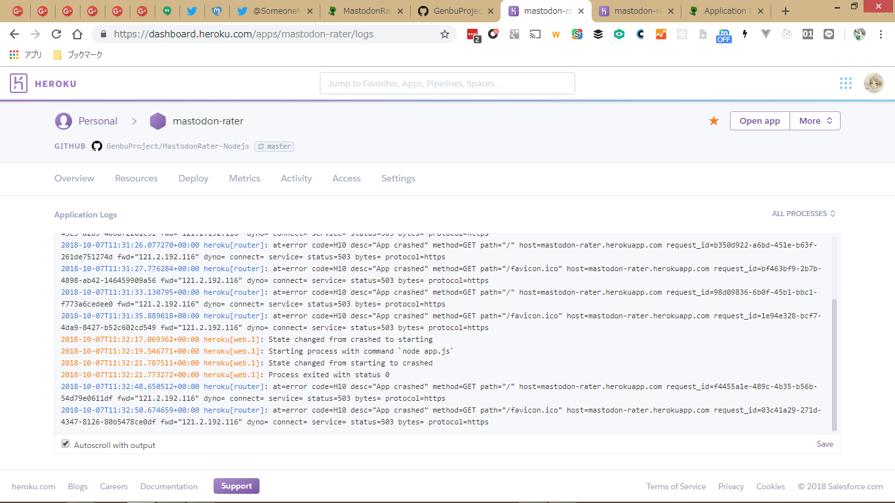Open the Heroku app switcher grid icon
The width and height of the screenshot is (895, 503).
tap(846, 83)
